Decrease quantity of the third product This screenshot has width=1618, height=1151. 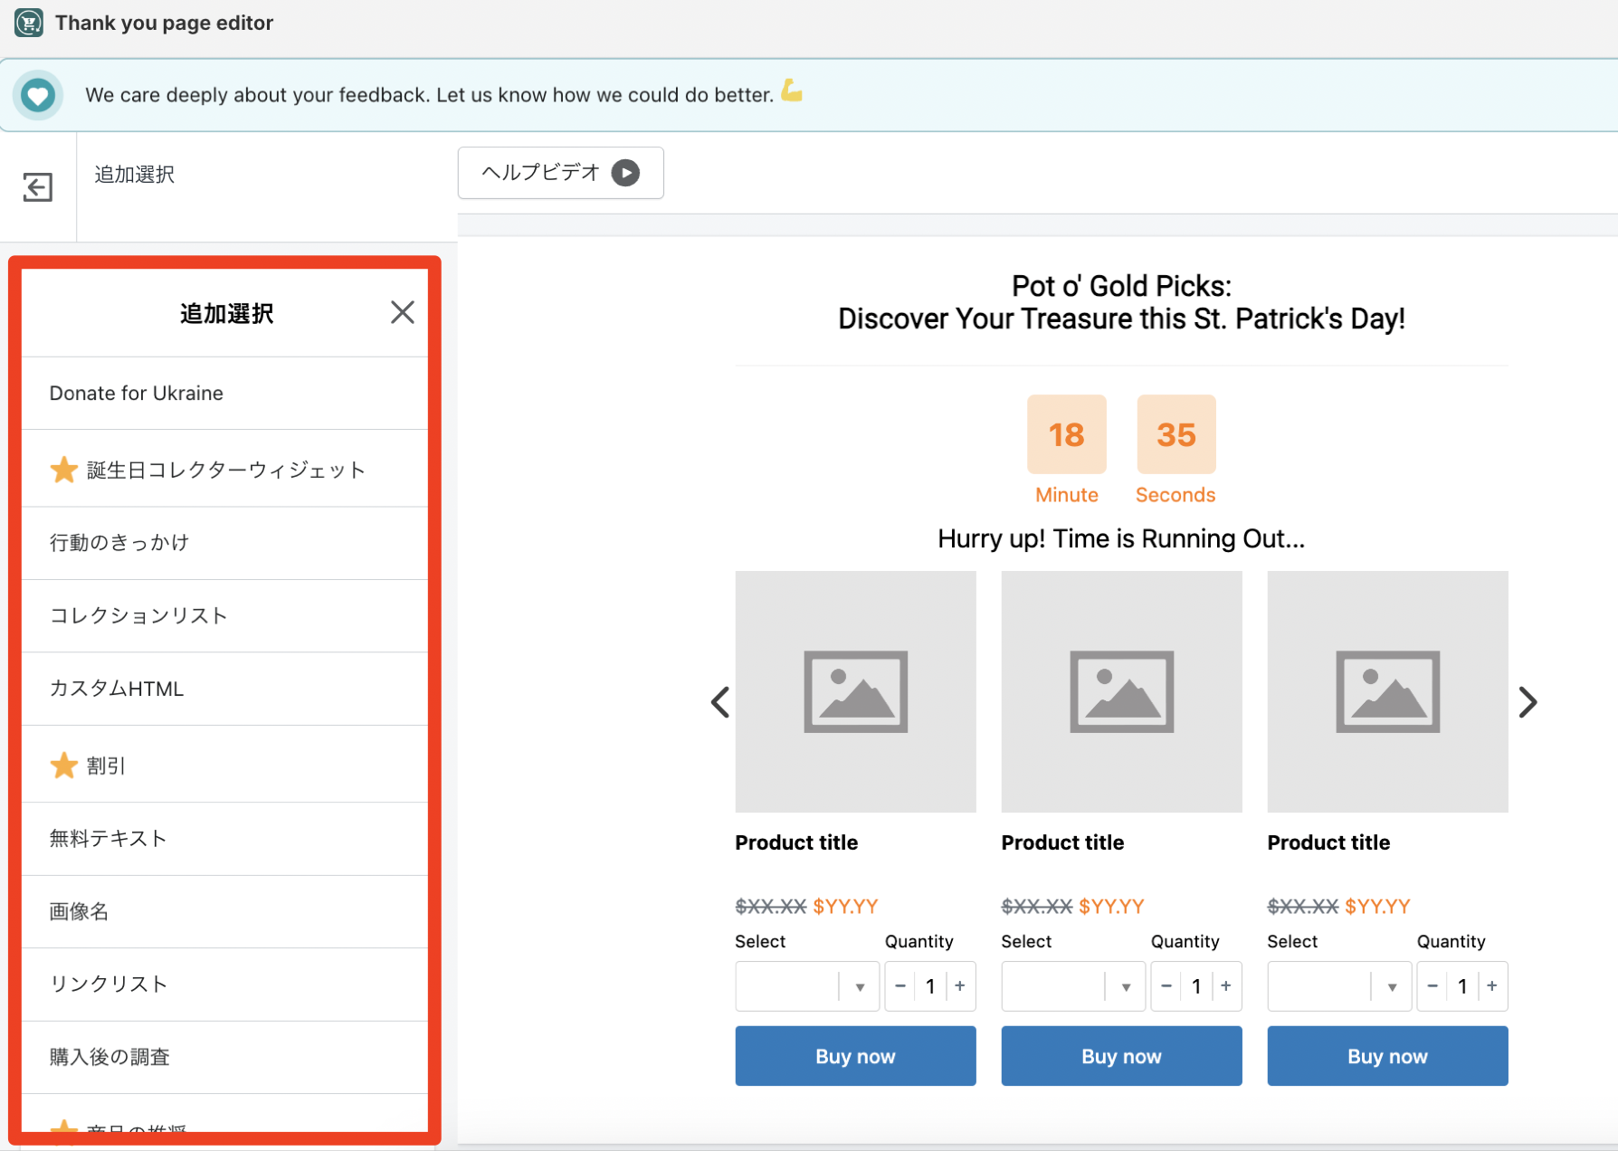click(1432, 986)
